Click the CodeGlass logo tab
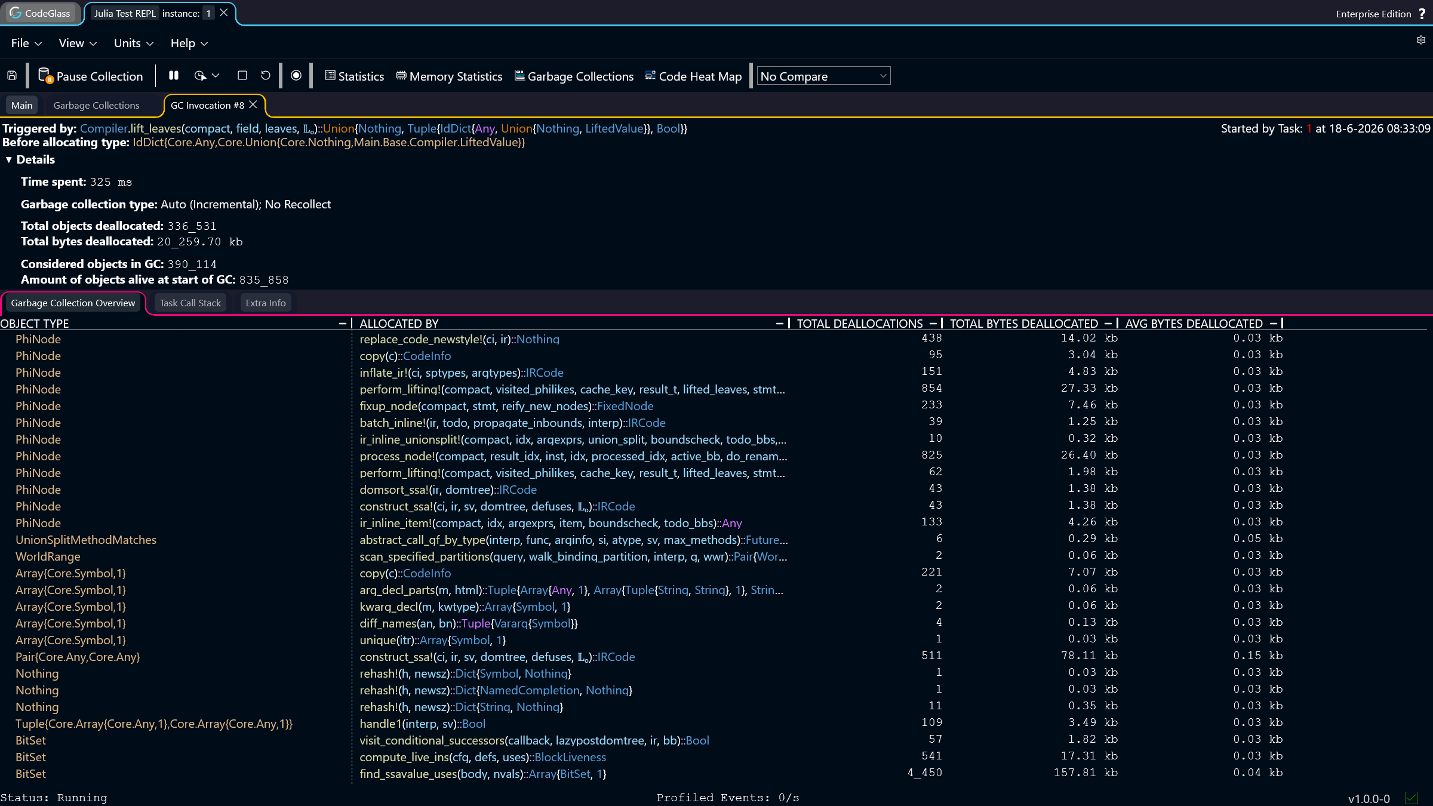The height and width of the screenshot is (806, 1433). (x=41, y=13)
